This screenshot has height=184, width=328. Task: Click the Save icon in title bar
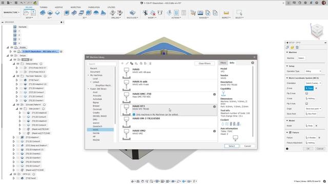pyautogui.click(x=16, y=3)
